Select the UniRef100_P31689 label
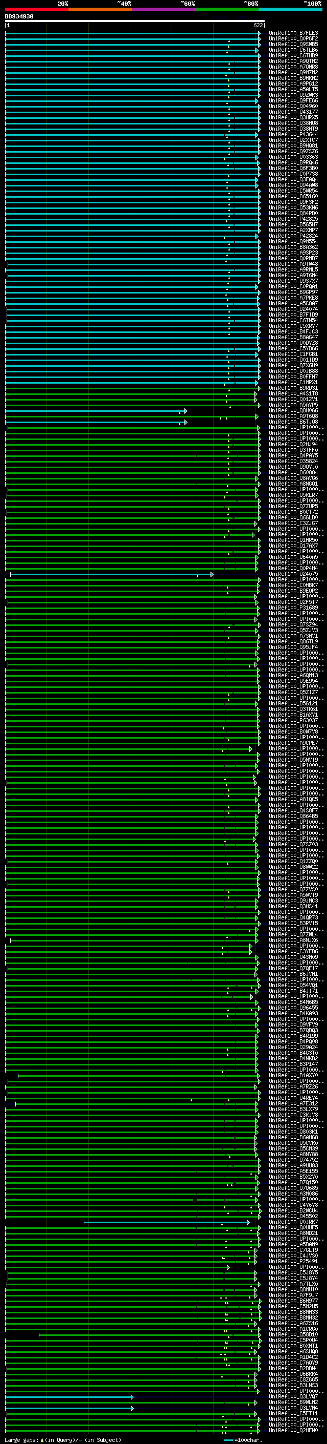Image resolution: width=327 pixels, height=1444 pixels. 293,608
